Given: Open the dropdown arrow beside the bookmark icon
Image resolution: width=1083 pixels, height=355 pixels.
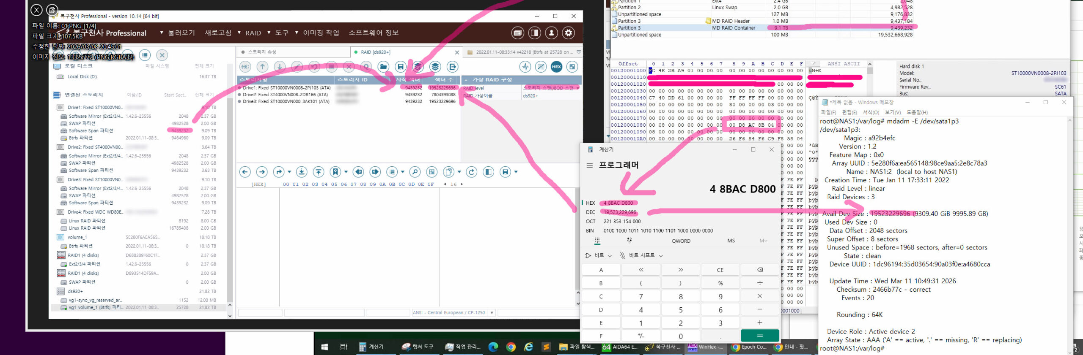Looking at the screenshot, I should click(346, 172).
